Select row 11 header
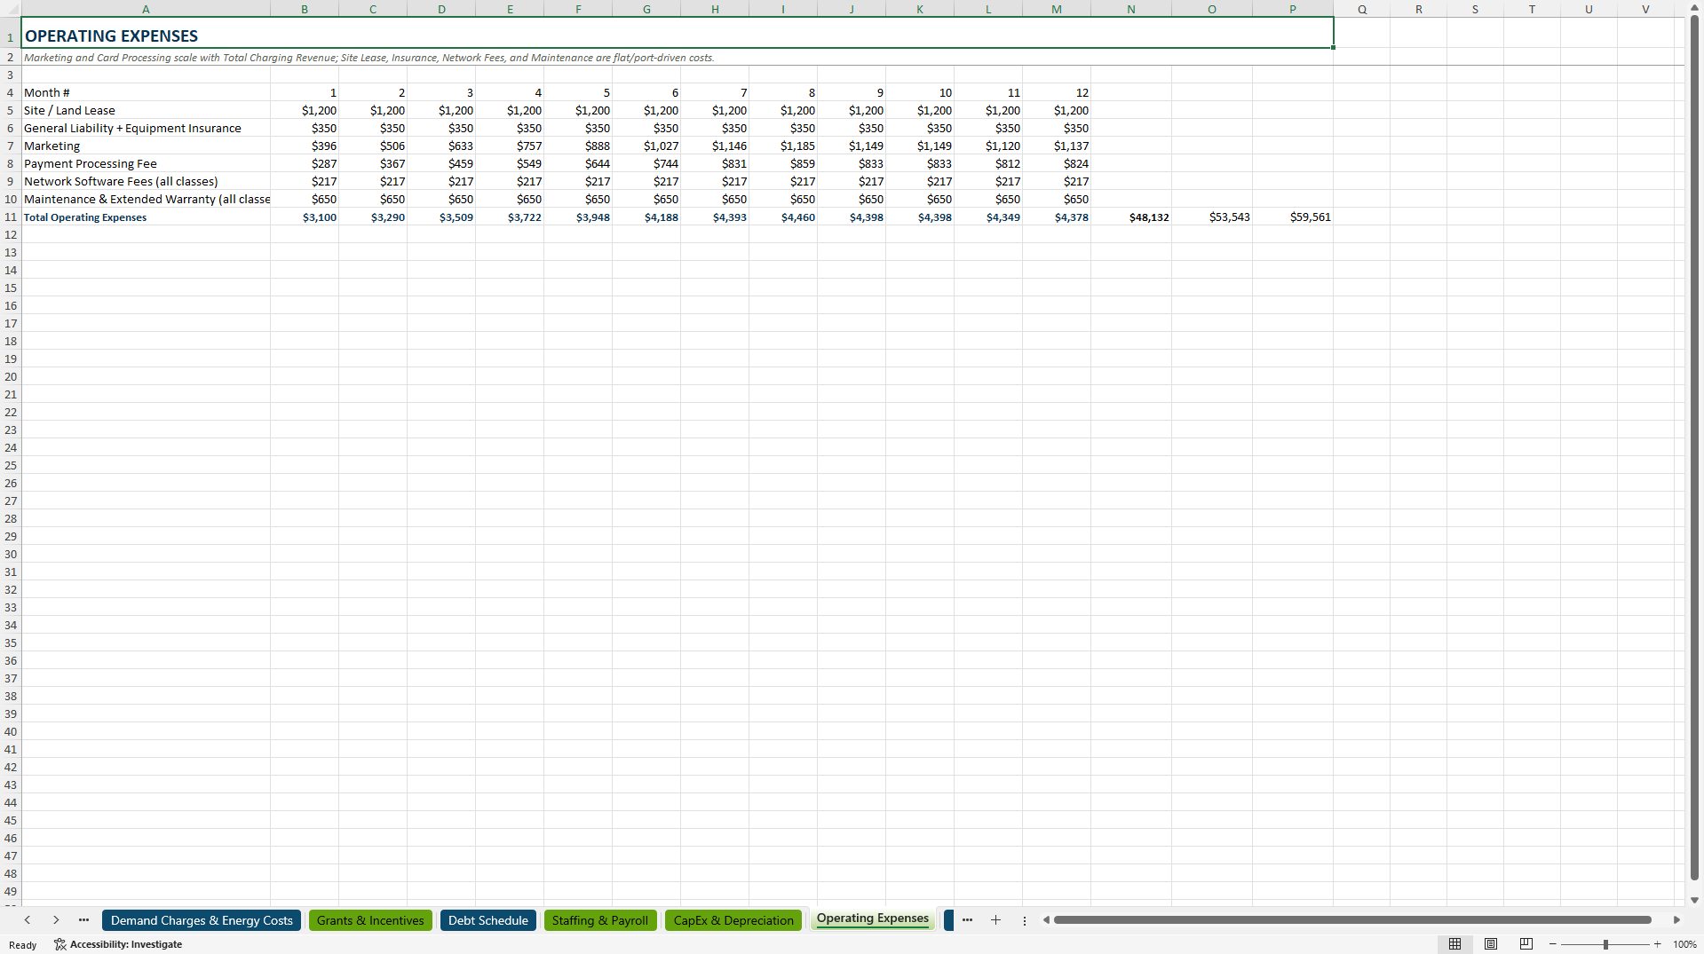The height and width of the screenshot is (954, 1704). tap(11, 217)
